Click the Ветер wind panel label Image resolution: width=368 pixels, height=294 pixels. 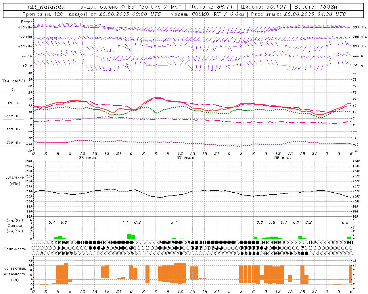pyautogui.click(x=26, y=22)
